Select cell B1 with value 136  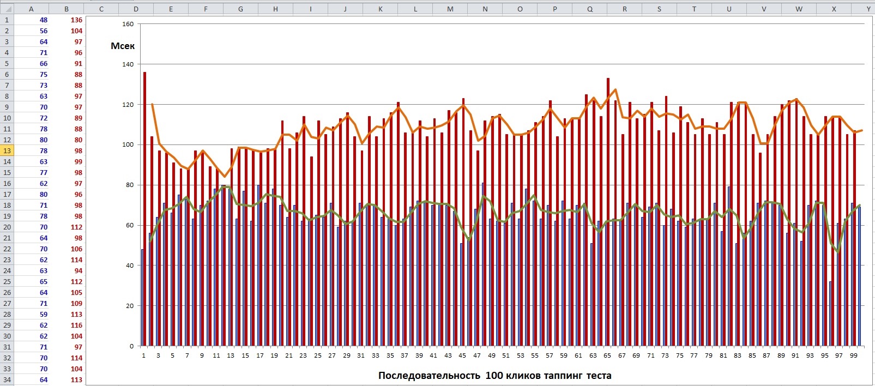67,20
